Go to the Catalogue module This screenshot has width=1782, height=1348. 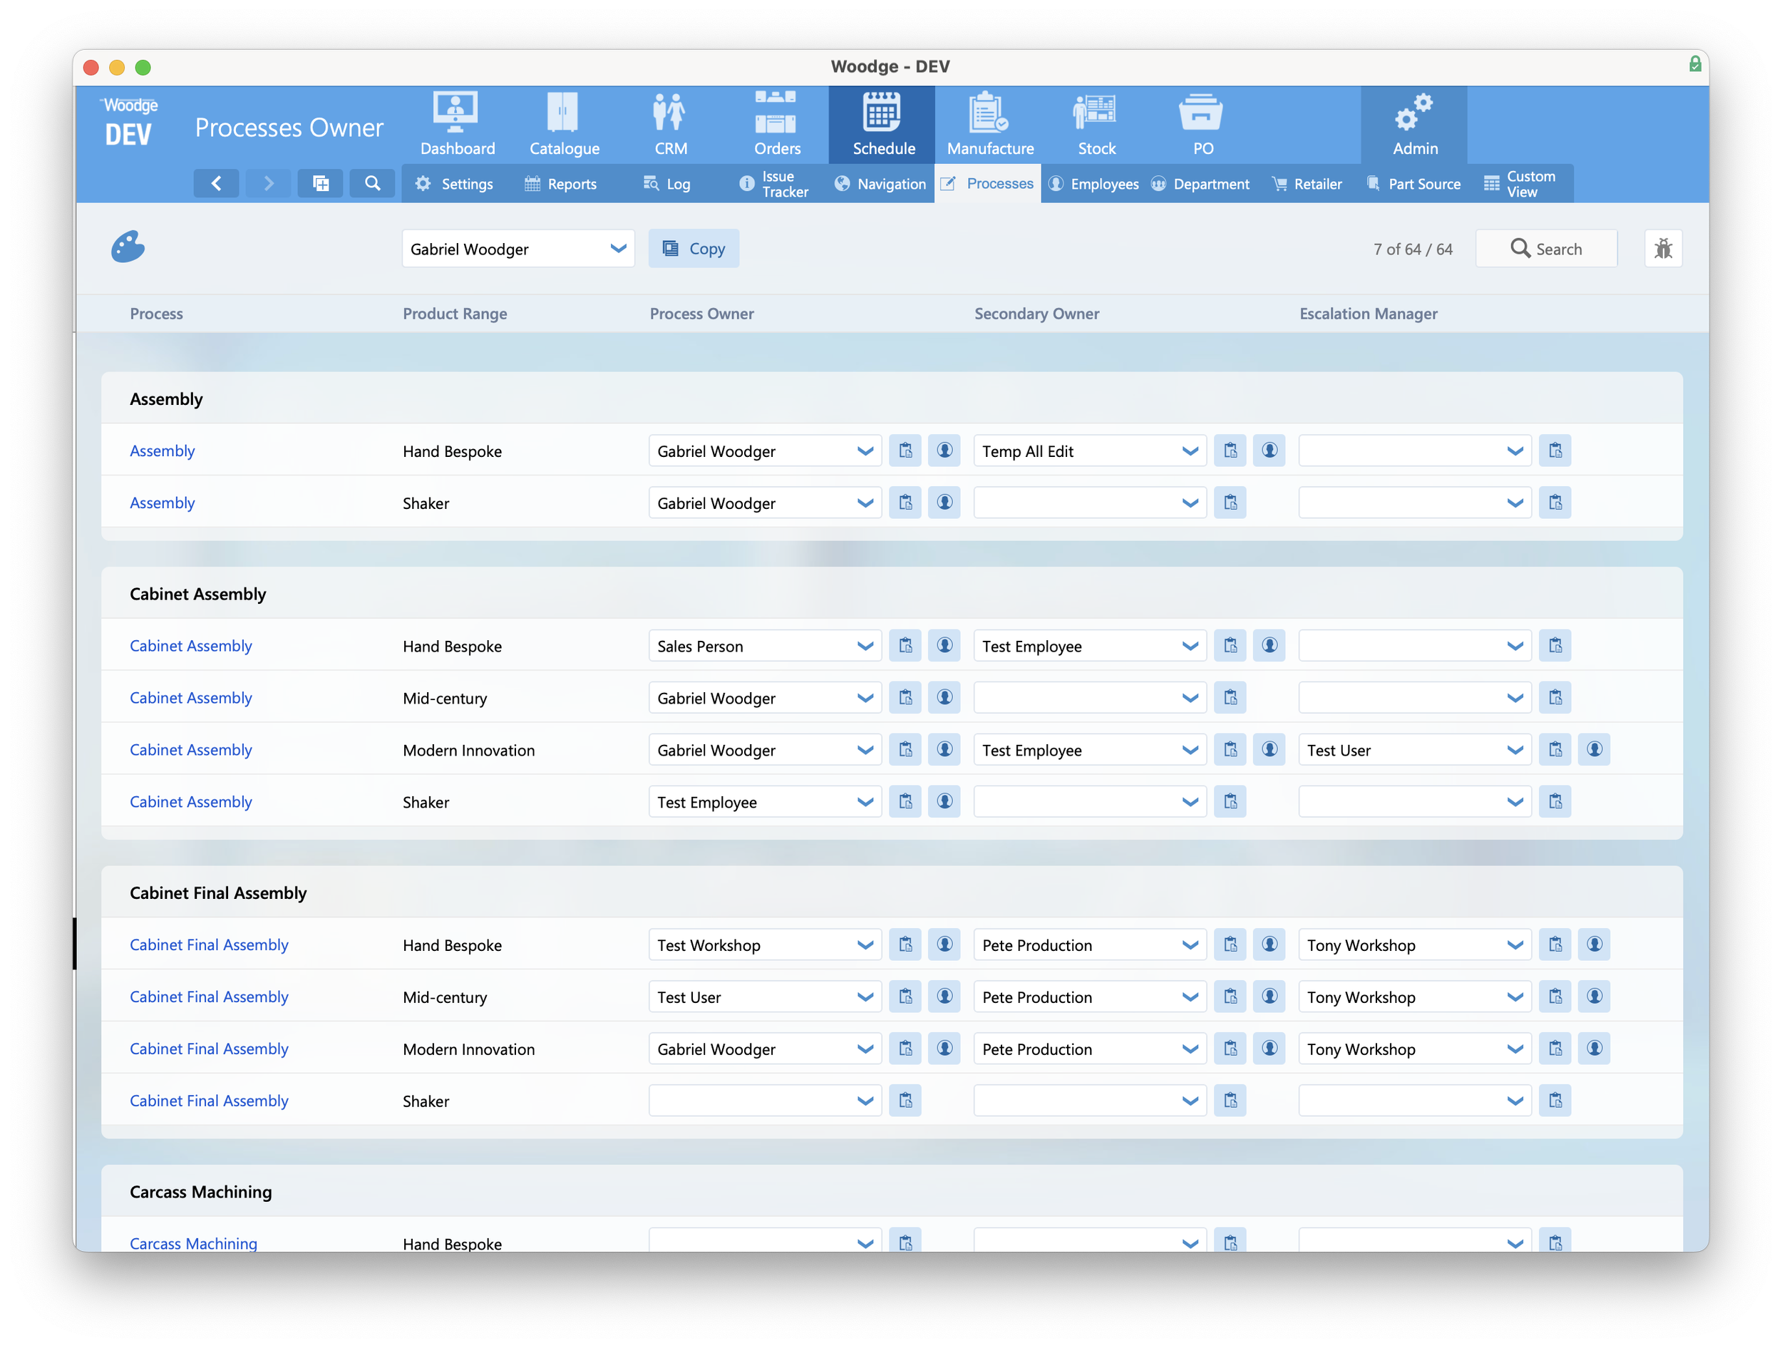[564, 125]
